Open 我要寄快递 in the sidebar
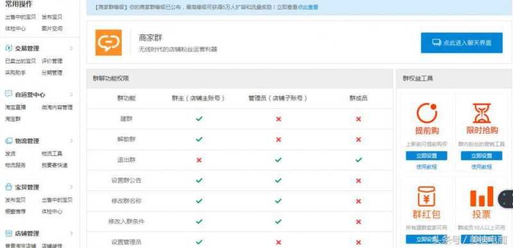The width and height of the screenshot is (513, 248). (x=55, y=165)
